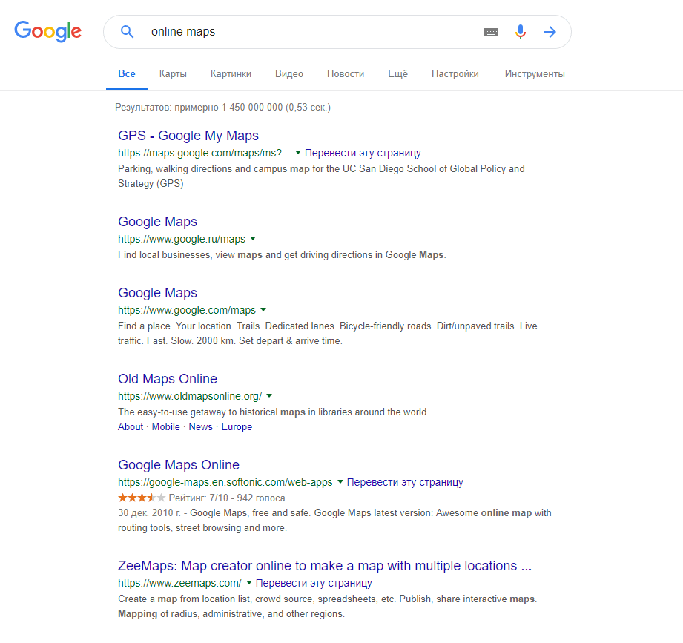Open the Europe sitelink of Old Maps Online
683x643 pixels.
click(x=237, y=427)
